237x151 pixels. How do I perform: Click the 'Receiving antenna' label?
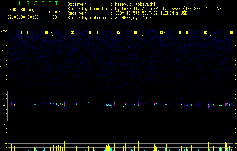[87, 18]
